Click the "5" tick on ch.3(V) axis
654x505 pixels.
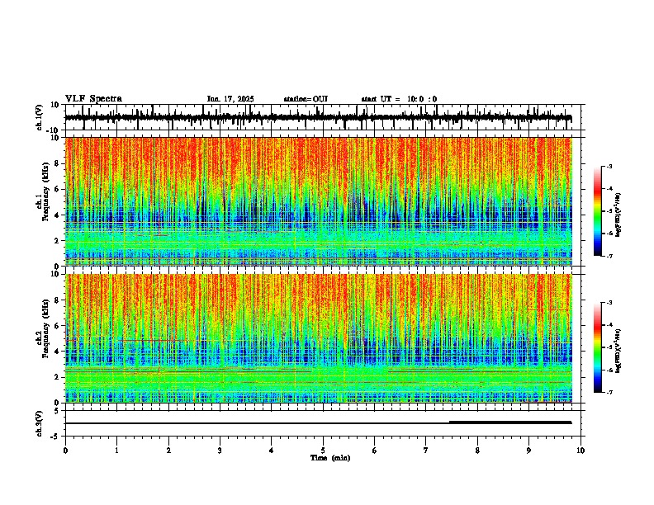click(58, 411)
